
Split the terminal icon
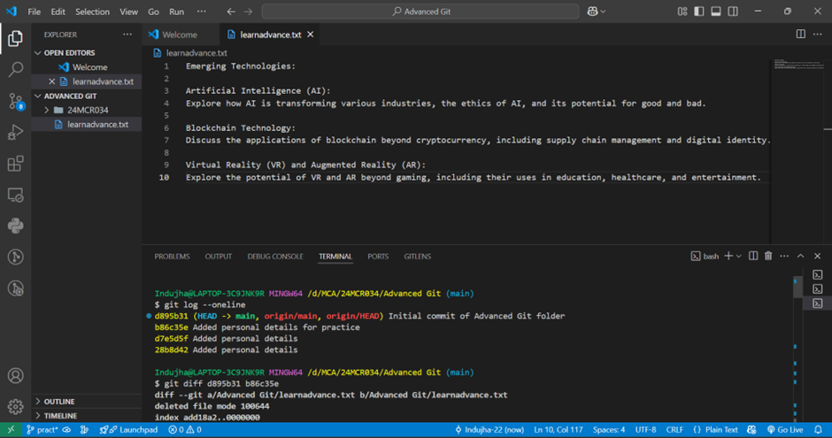tap(753, 256)
